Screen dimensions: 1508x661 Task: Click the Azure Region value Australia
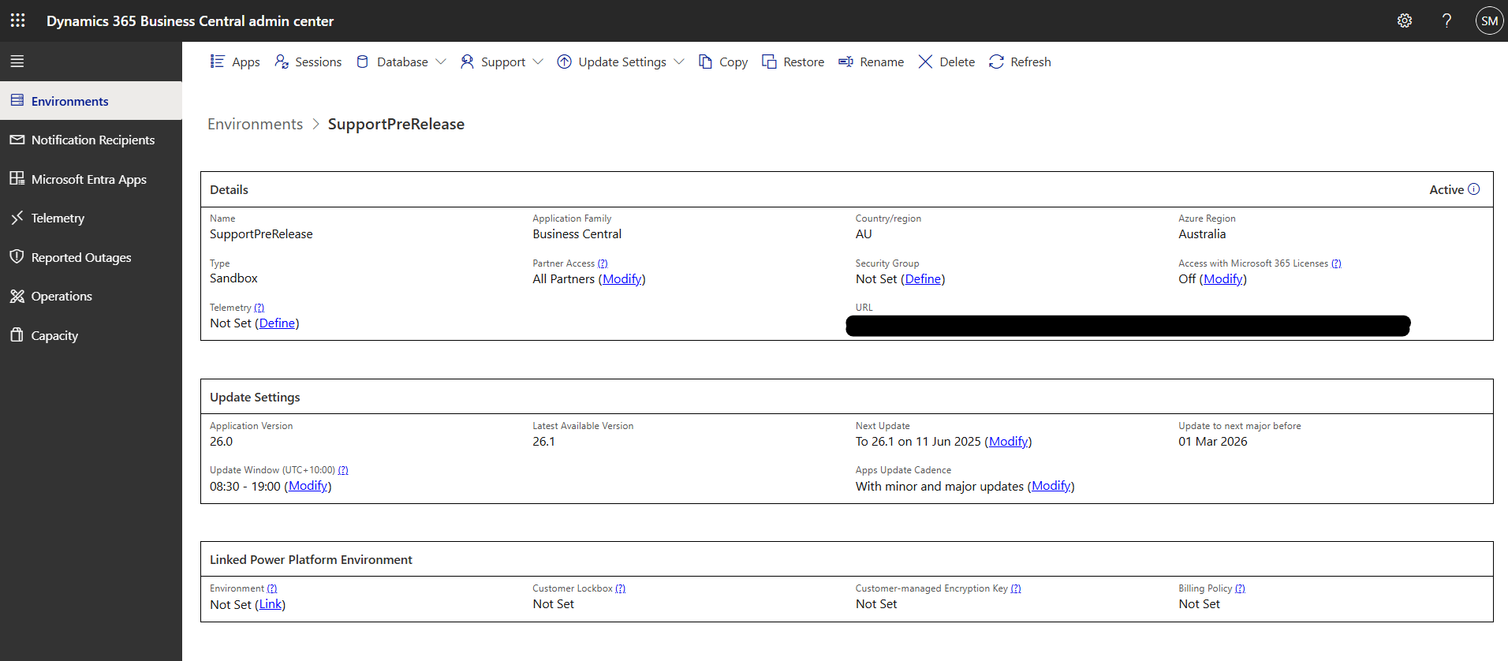tap(1202, 234)
